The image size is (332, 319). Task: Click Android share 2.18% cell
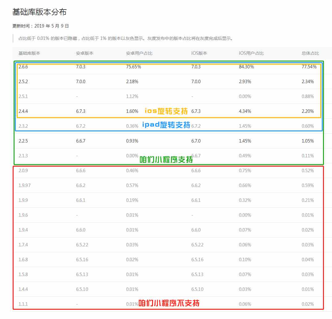pyautogui.click(x=132, y=82)
